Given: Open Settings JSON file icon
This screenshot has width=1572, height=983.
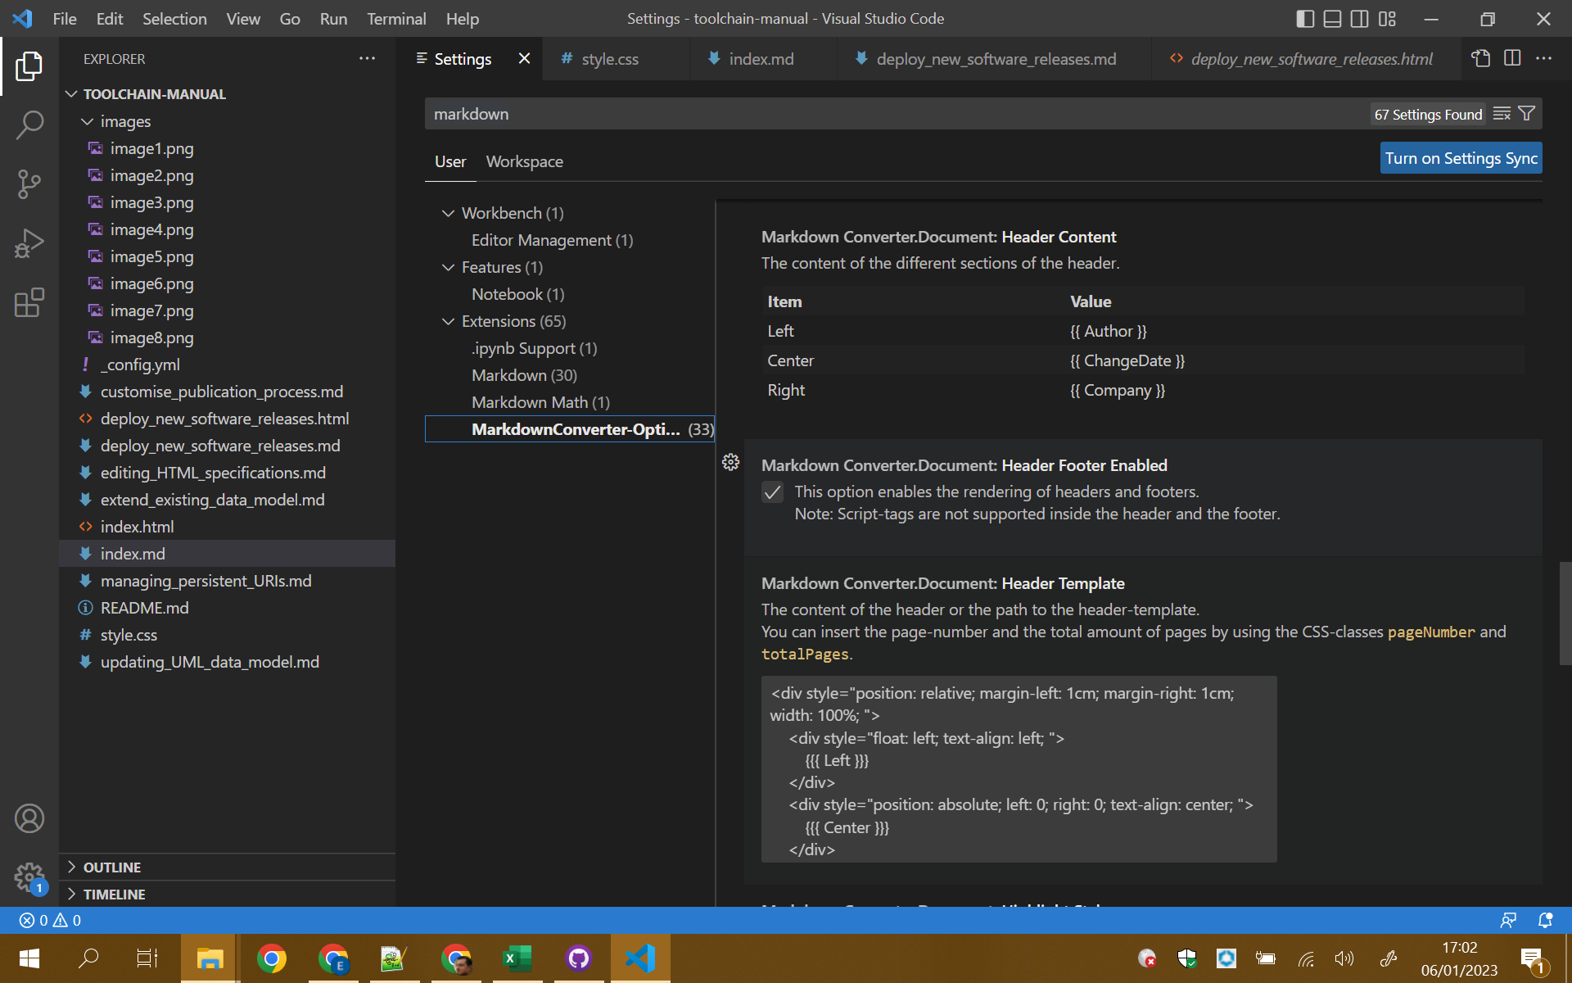Looking at the screenshot, I should 1480,59.
